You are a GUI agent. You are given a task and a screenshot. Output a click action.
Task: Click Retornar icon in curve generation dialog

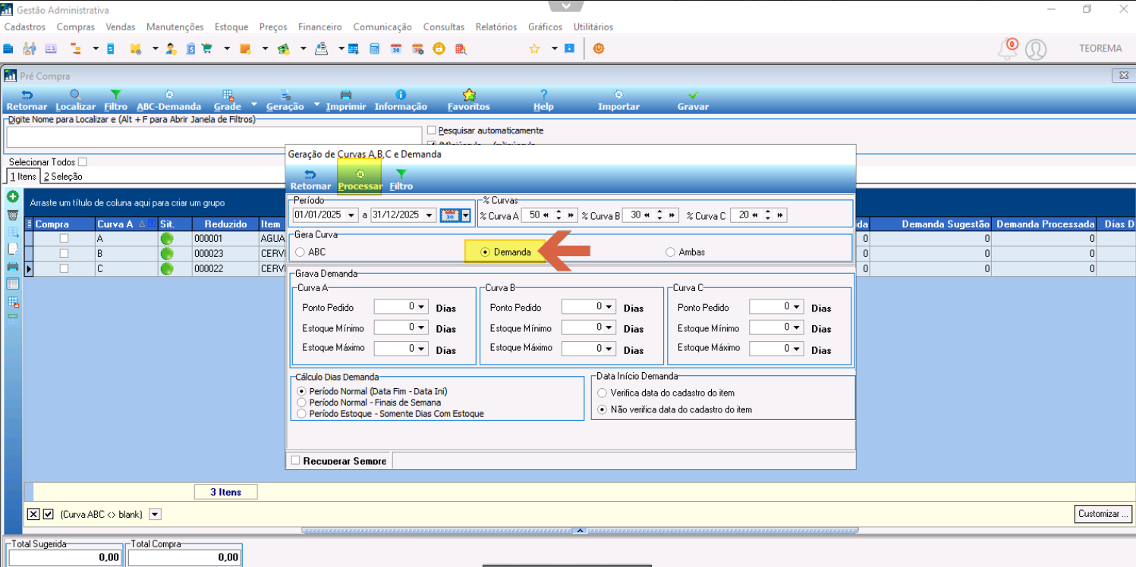click(x=310, y=174)
